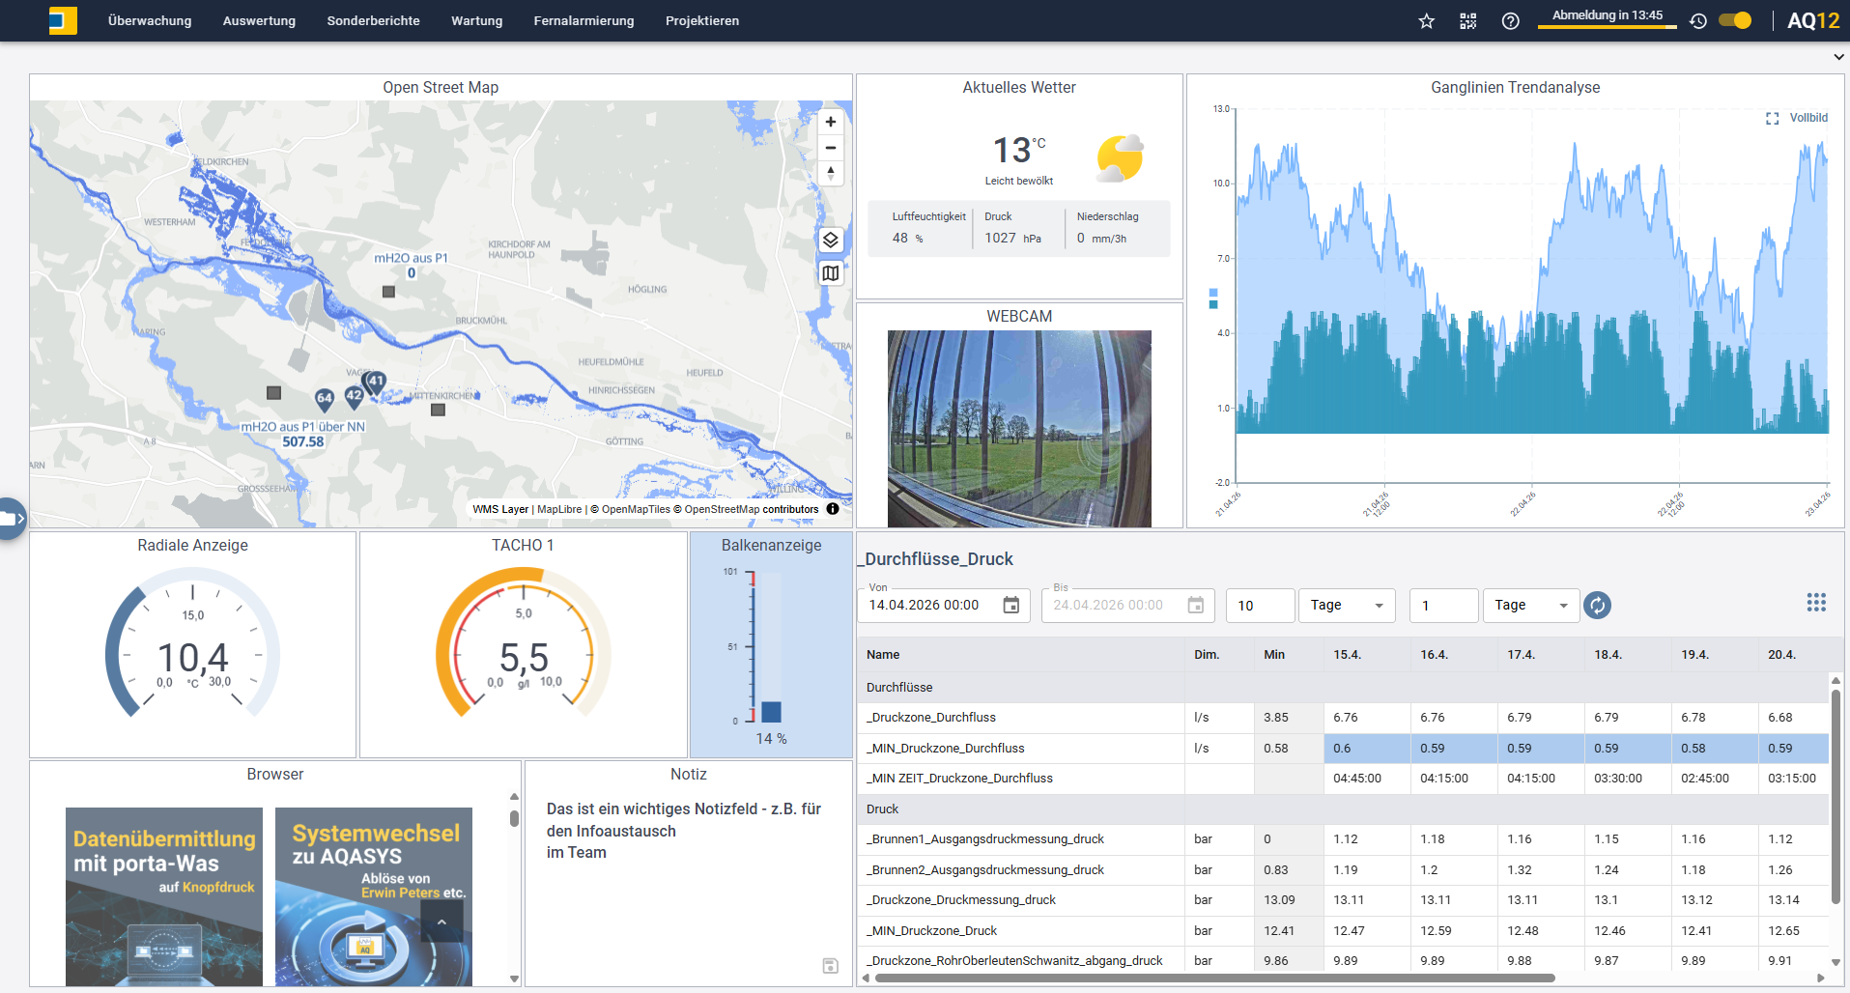1850x993 pixels.
Task: Open the QR code icon in the header
Action: click(x=1468, y=21)
